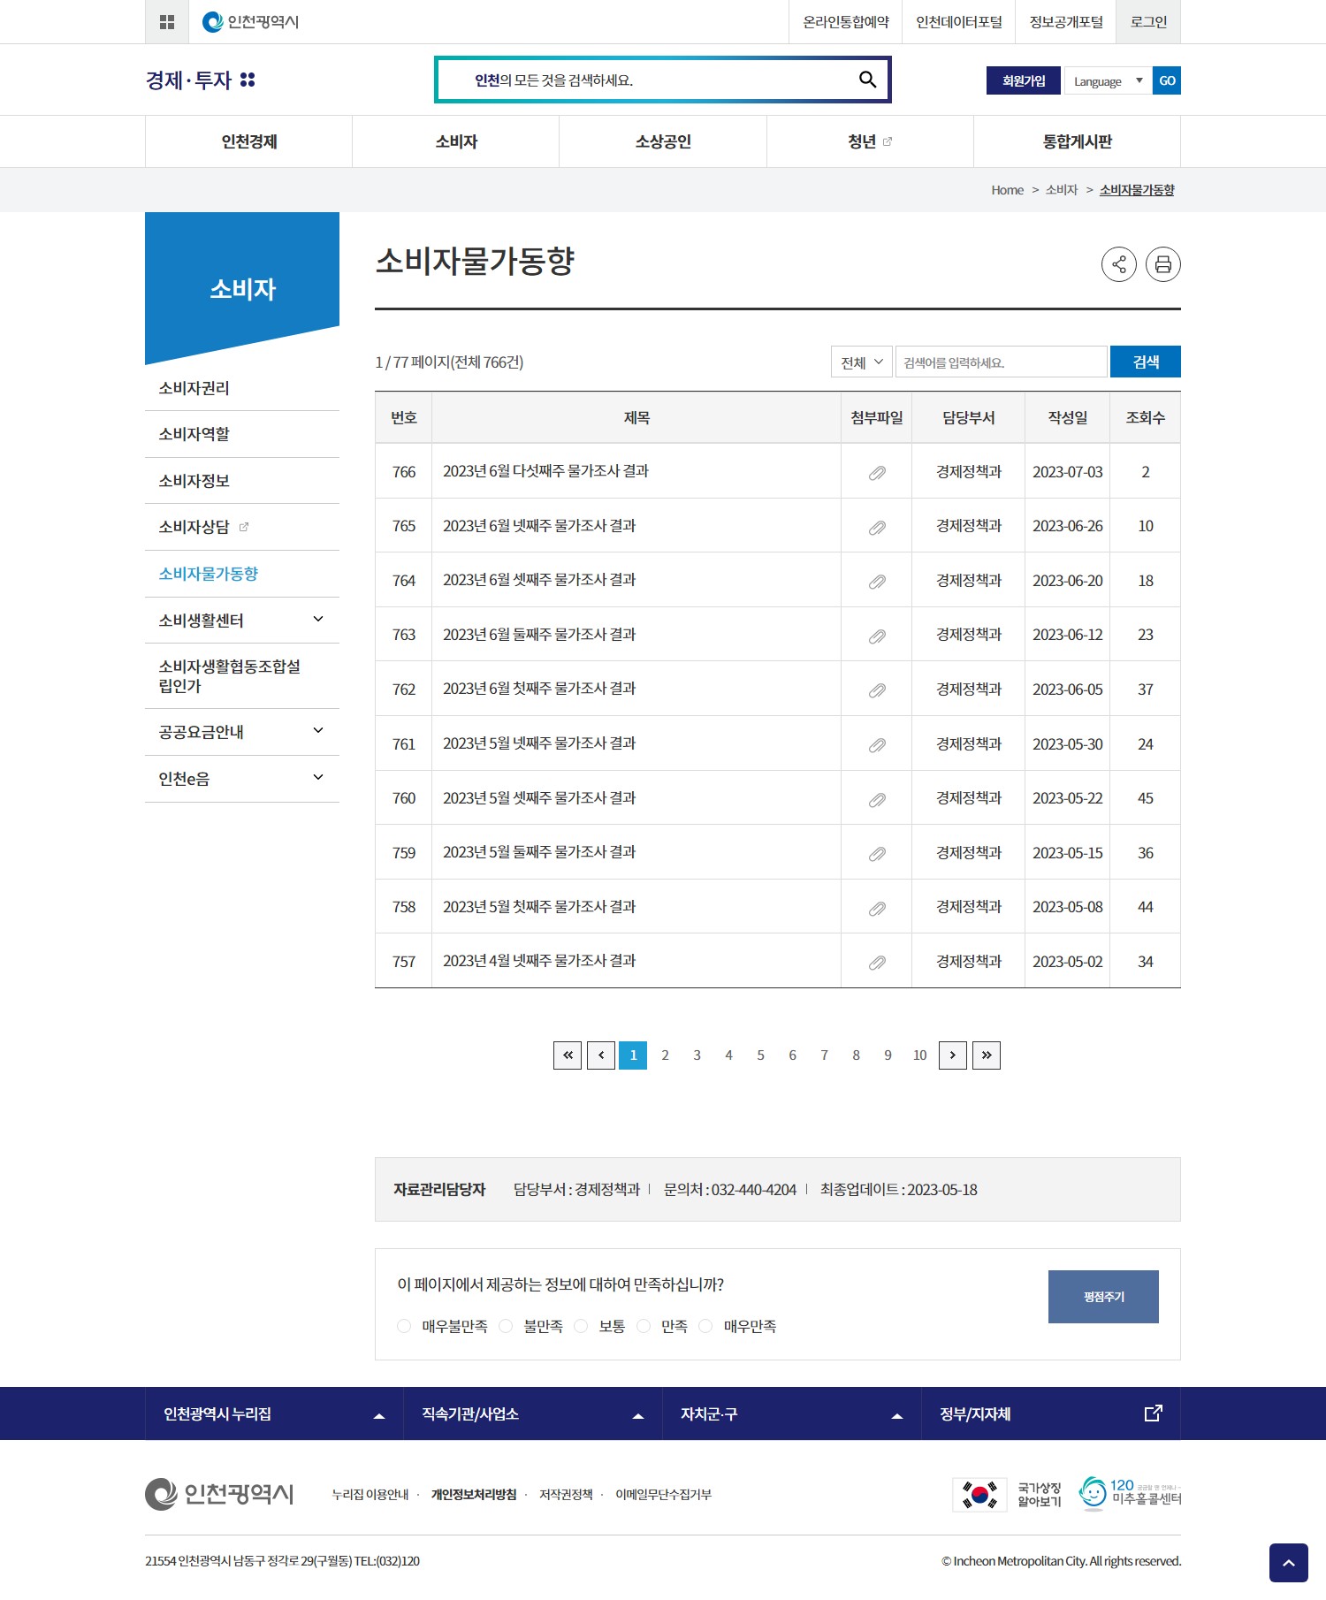This screenshot has width=1326, height=1600.
Task: Select the 보통 radio button
Action: click(x=581, y=1326)
